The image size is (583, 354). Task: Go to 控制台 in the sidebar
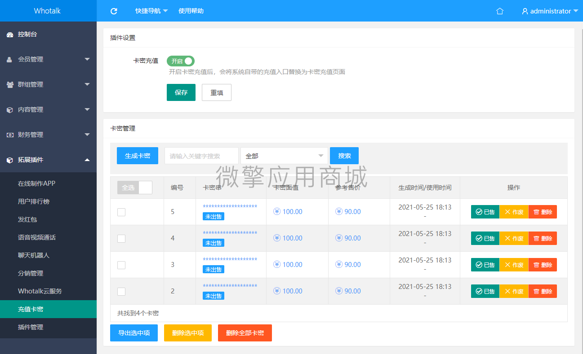(x=48, y=35)
